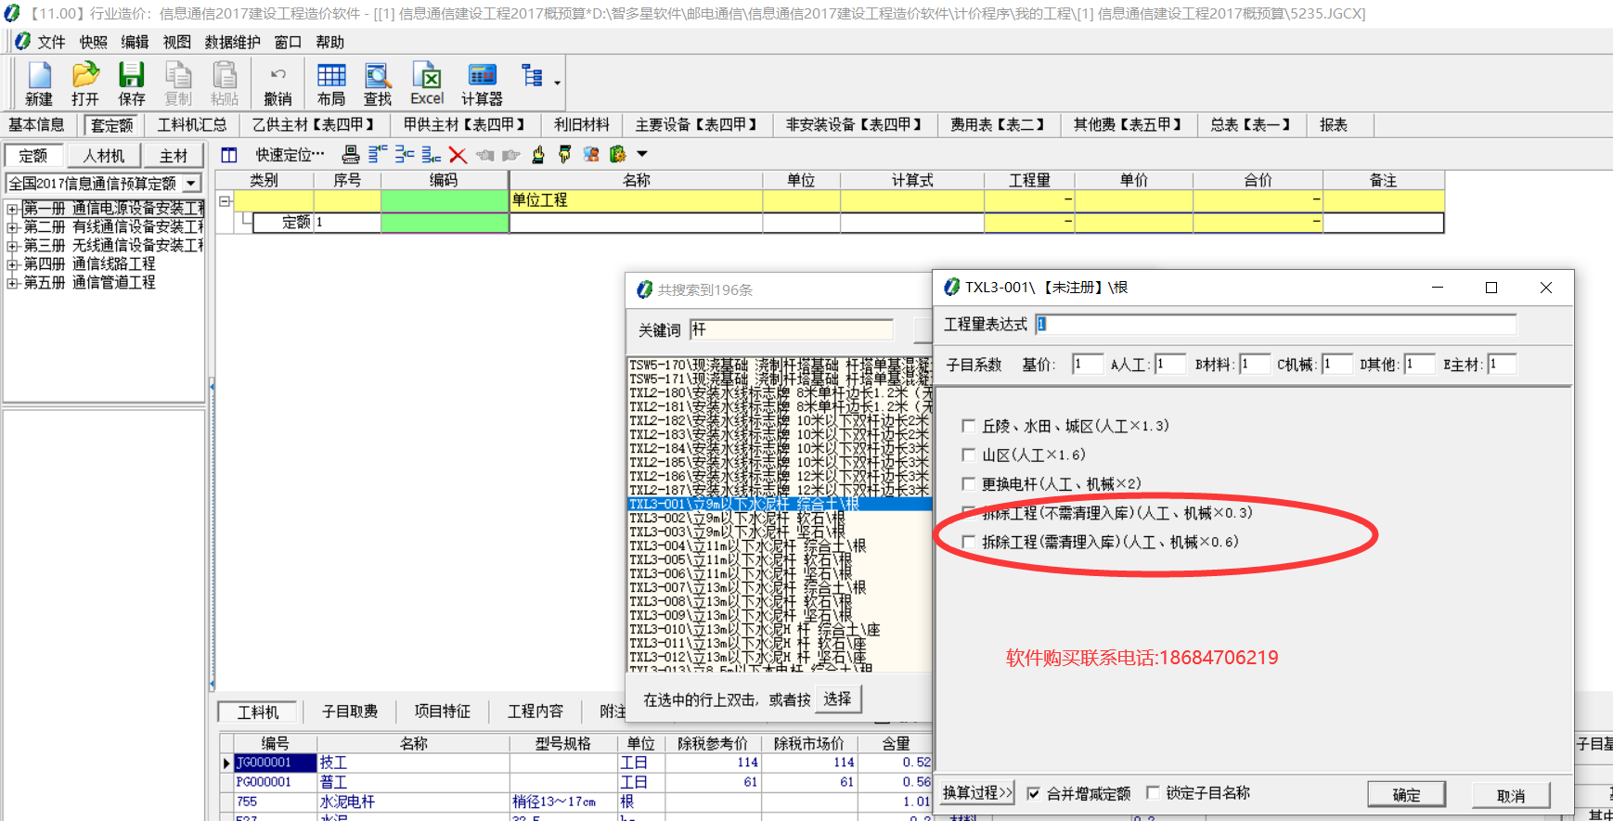Switch to the 子目取费 bottom tab
This screenshot has height=821, width=1613.
[x=350, y=712]
